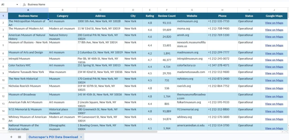Select column C header
Image resolution: width=289 pixels, height=140 pixels.
100,10
